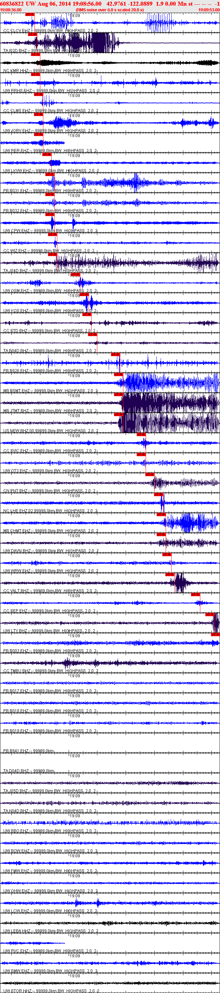
Task: Click the CC CLCV EHZ station label
Action: (x=50, y=30)
